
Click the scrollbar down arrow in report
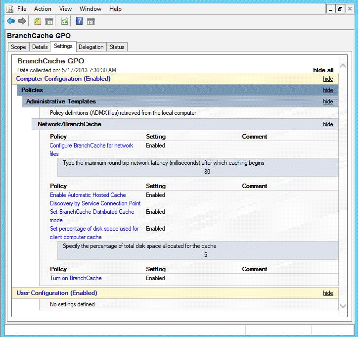[344, 307]
